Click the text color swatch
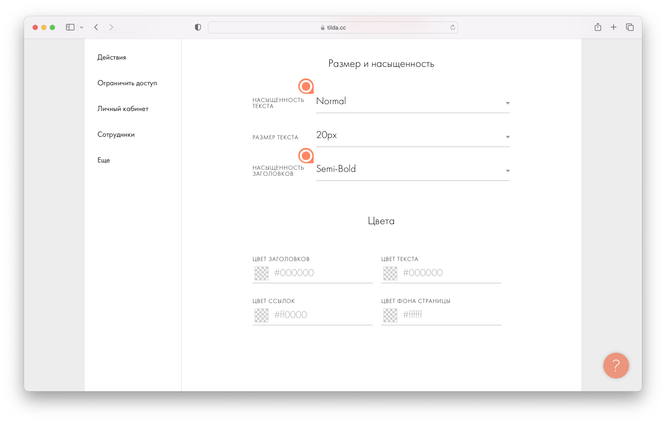 coord(390,273)
